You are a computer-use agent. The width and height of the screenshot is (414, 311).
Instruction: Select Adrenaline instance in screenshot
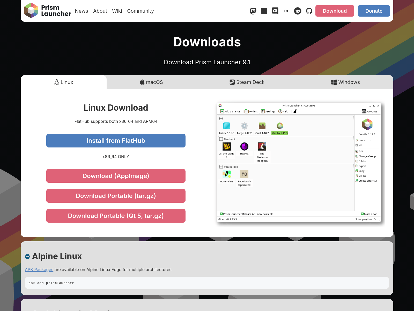pyautogui.click(x=227, y=176)
